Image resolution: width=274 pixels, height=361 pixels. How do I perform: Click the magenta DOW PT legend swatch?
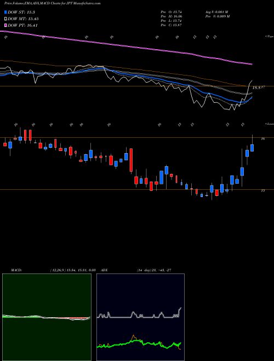[6, 25]
